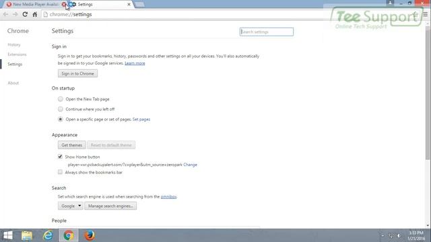Open the Chrome hamburger menu

pos(426,14)
